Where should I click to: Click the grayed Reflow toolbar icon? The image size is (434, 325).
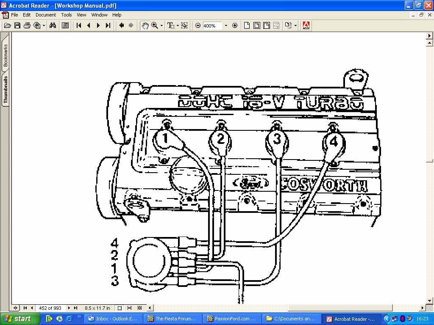pyautogui.click(x=276, y=26)
